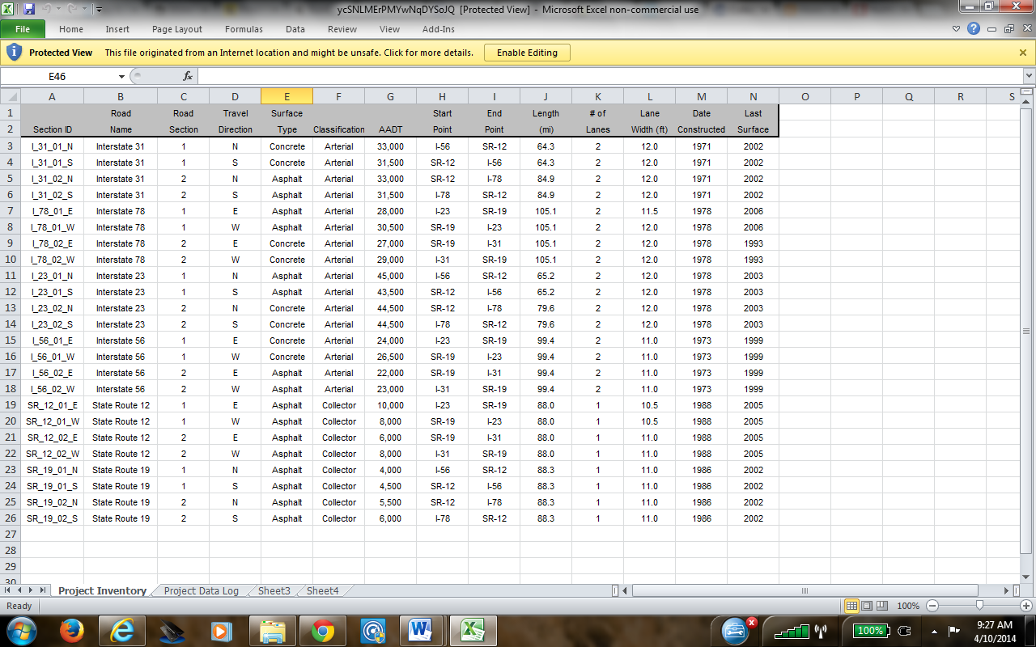1036x647 pixels.
Task: Open the Add-Ins ribbon tab
Action: coord(439,29)
